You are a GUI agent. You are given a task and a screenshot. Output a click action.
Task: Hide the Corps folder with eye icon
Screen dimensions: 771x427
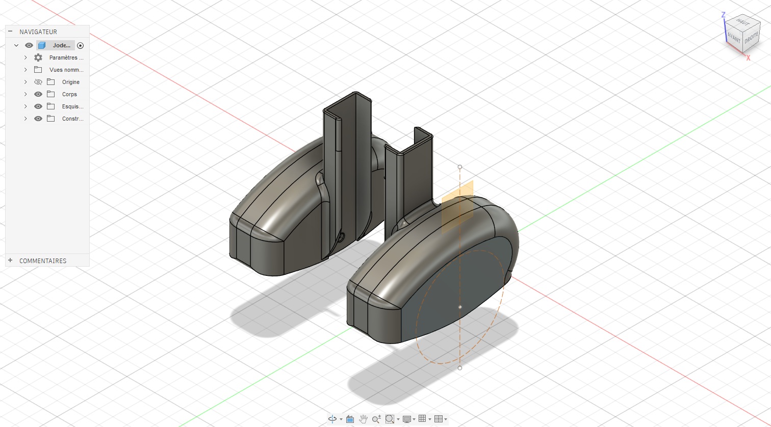pos(38,94)
